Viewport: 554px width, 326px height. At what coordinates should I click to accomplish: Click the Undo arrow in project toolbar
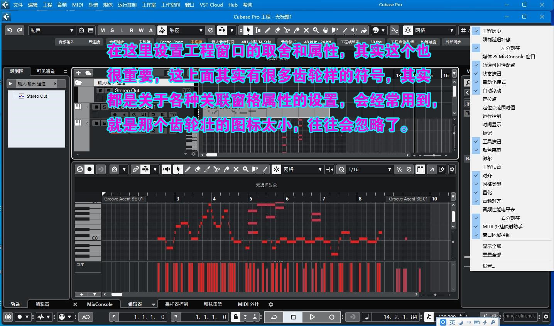pos(10,30)
